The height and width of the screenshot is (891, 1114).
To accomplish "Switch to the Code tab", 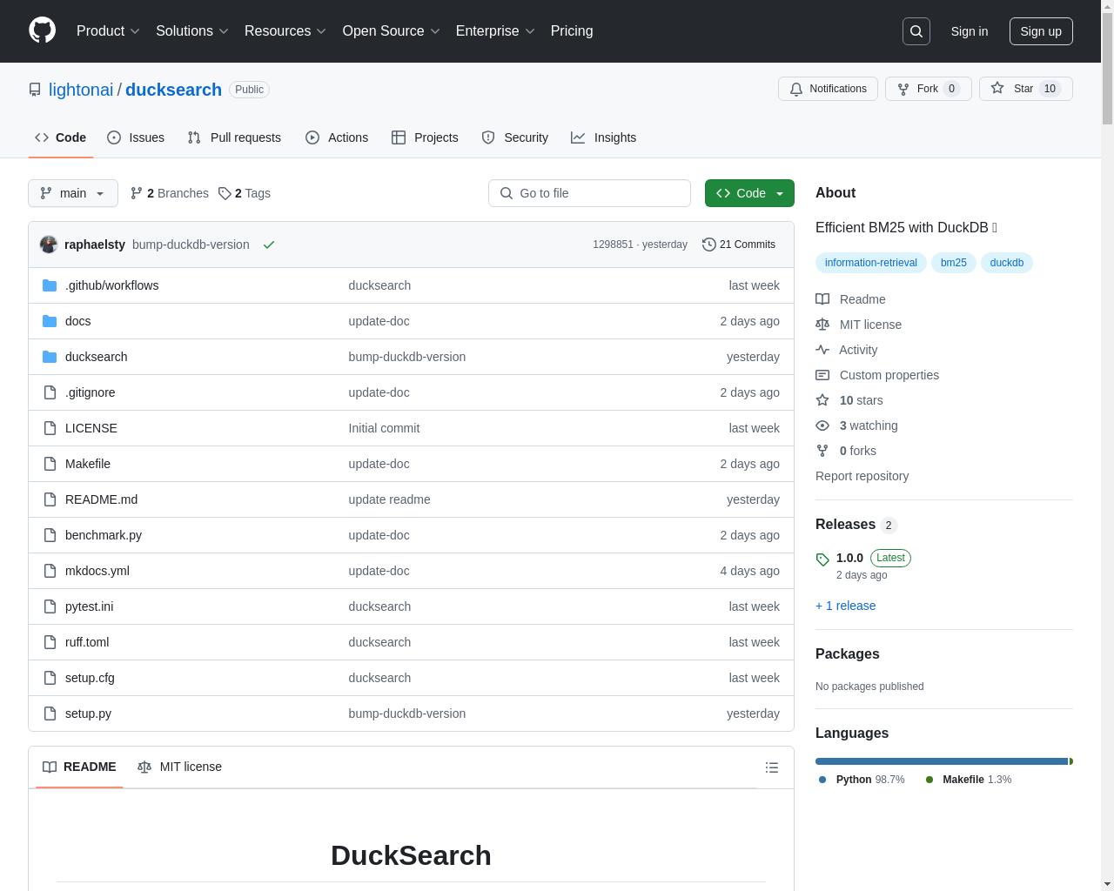I will [x=60, y=137].
